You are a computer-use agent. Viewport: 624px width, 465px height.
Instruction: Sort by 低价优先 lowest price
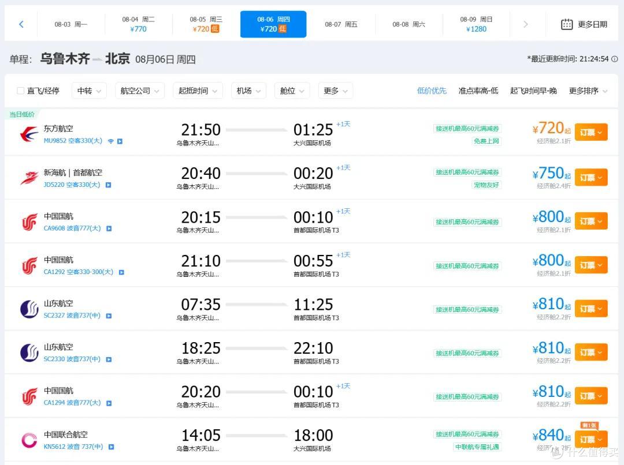[432, 91]
